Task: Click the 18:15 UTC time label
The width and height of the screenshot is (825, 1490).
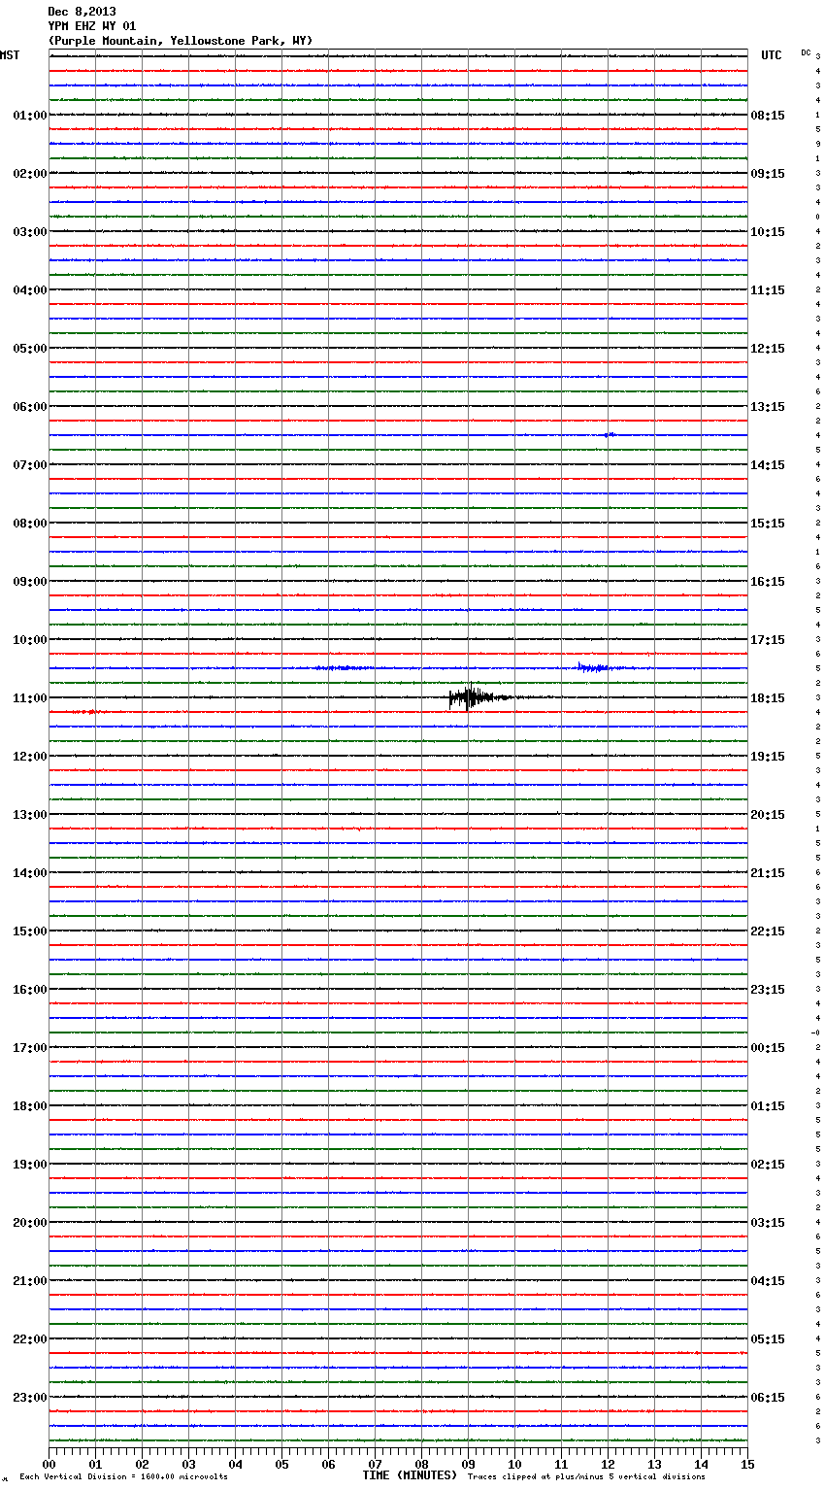Action: coord(768,698)
